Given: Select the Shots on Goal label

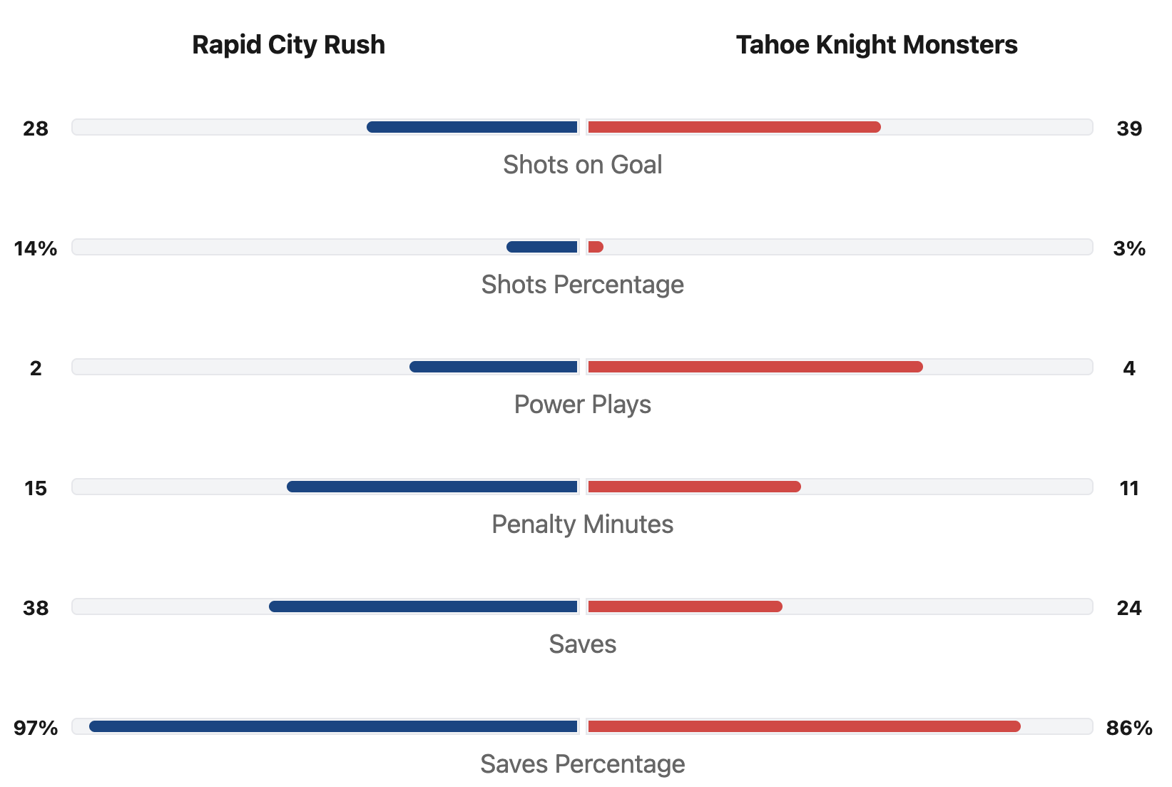Looking at the screenshot, I should (x=582, y=165).
